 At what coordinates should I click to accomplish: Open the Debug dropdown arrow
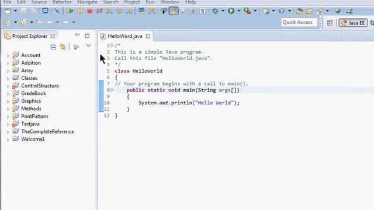pos(223,11)
